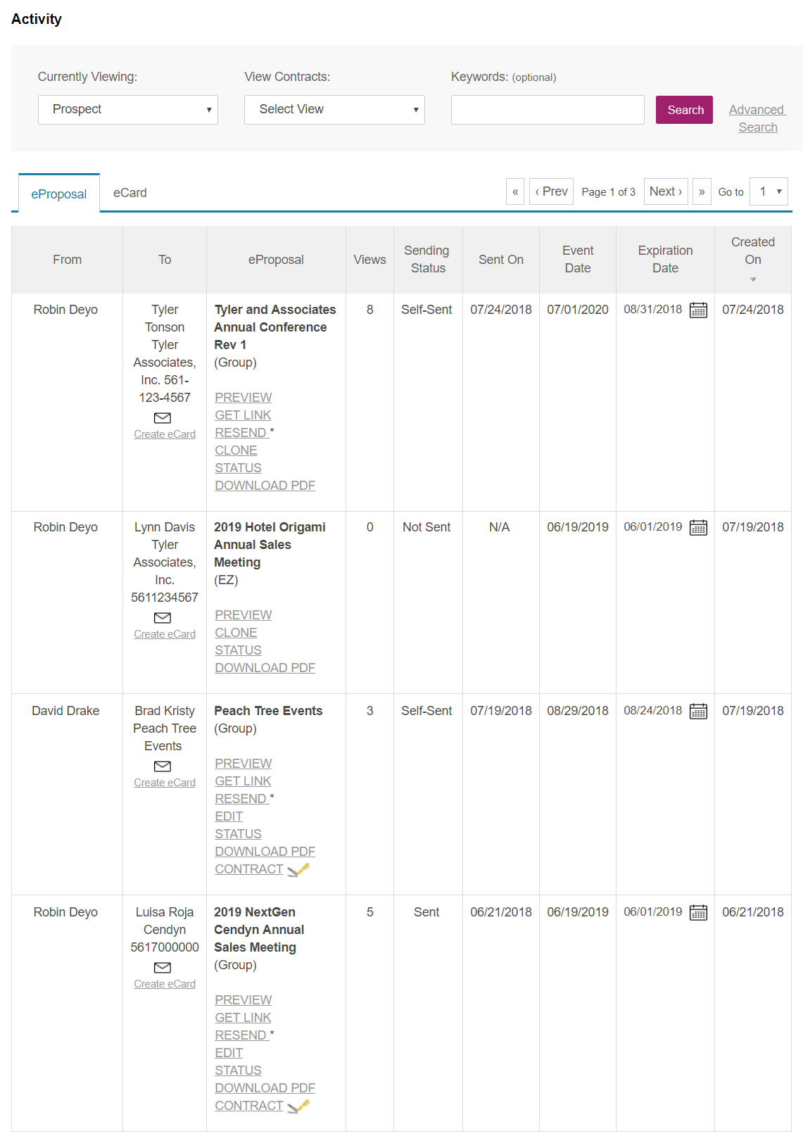This screenshot has width=803, height=1136.
Task: Open the Currently Viewing Prospect dropdown
Action: [128, 110]
